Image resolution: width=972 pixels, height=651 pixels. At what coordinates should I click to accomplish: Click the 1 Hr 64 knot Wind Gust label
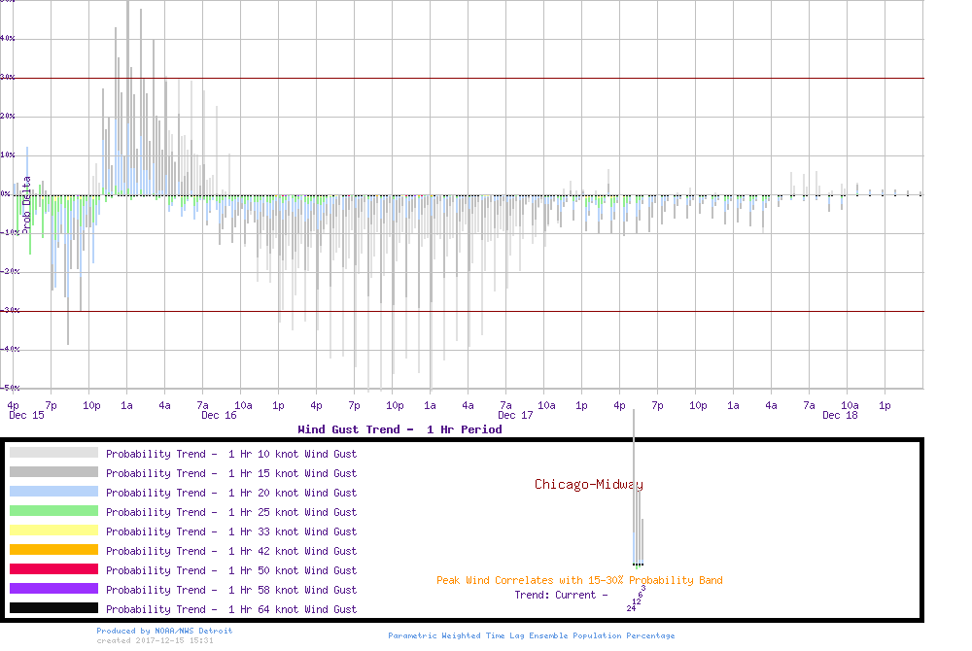click(231, 609)
